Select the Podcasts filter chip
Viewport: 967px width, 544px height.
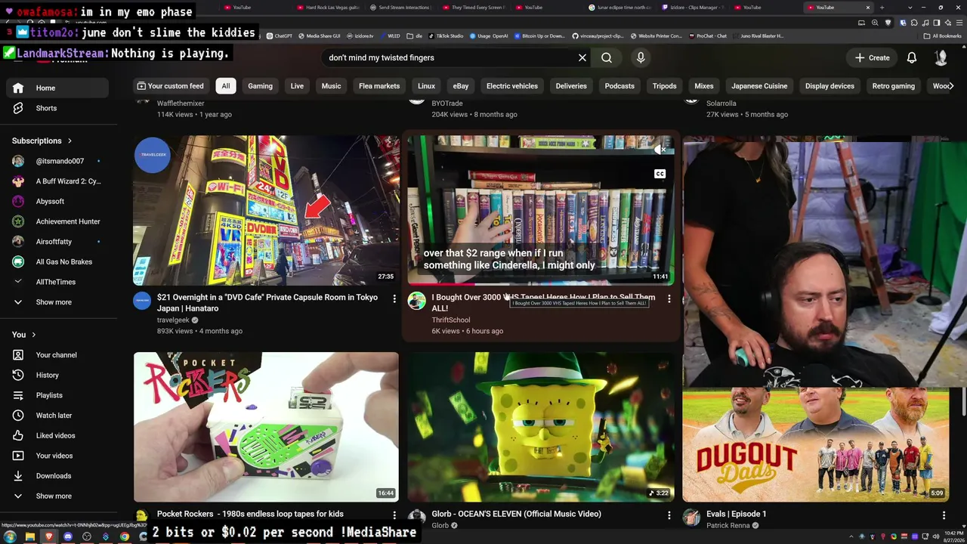[x=619, y=86]
